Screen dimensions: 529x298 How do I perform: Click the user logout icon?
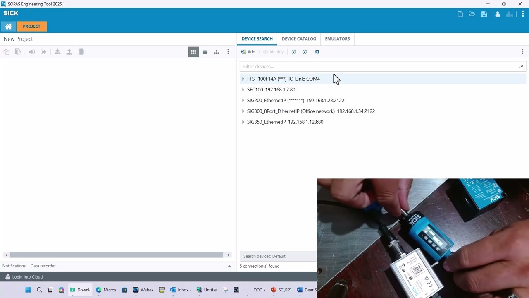(510, 14)
